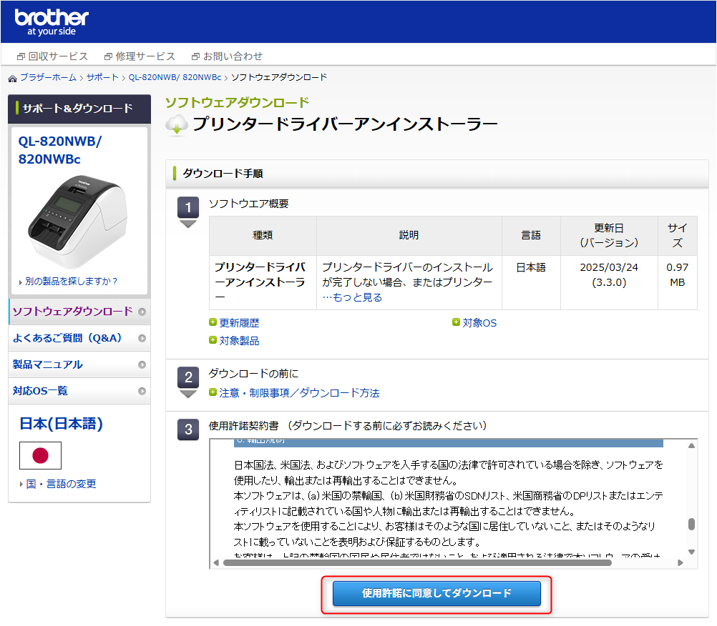Click the QL-820NWB/ 820NWBc product name

coord(60,150)
